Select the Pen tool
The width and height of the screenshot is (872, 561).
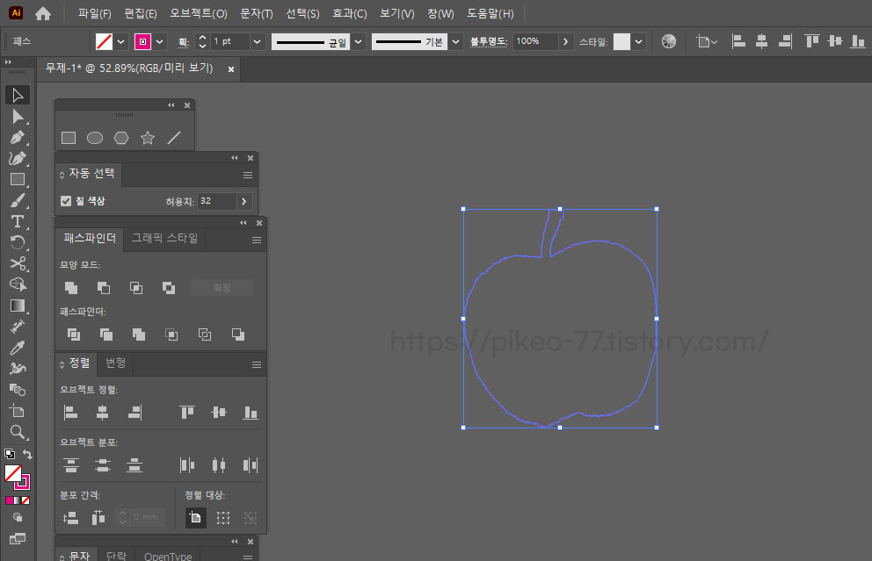coord(18,137)
